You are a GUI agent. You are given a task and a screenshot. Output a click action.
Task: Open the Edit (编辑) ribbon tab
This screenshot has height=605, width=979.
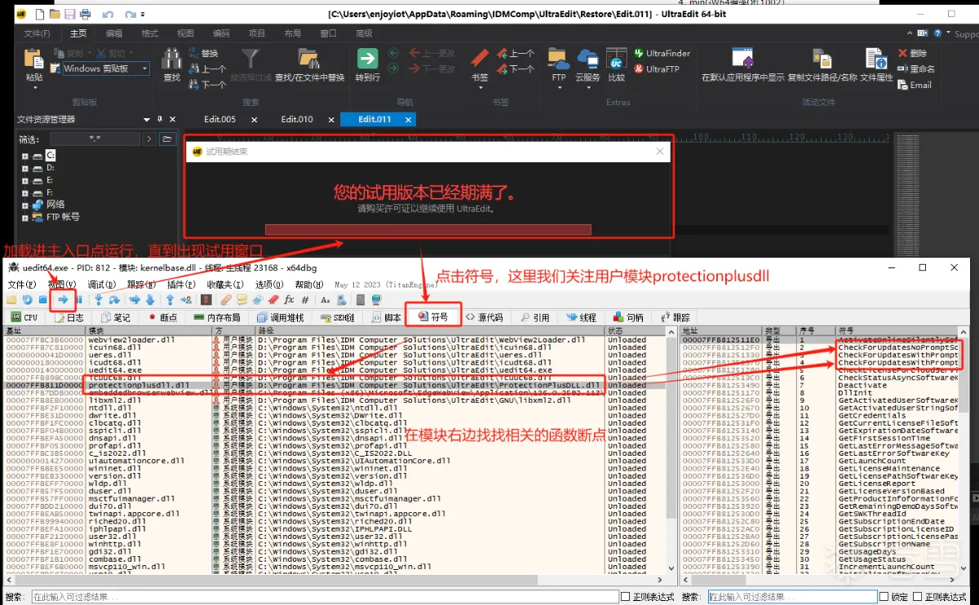tap(114, 33)
